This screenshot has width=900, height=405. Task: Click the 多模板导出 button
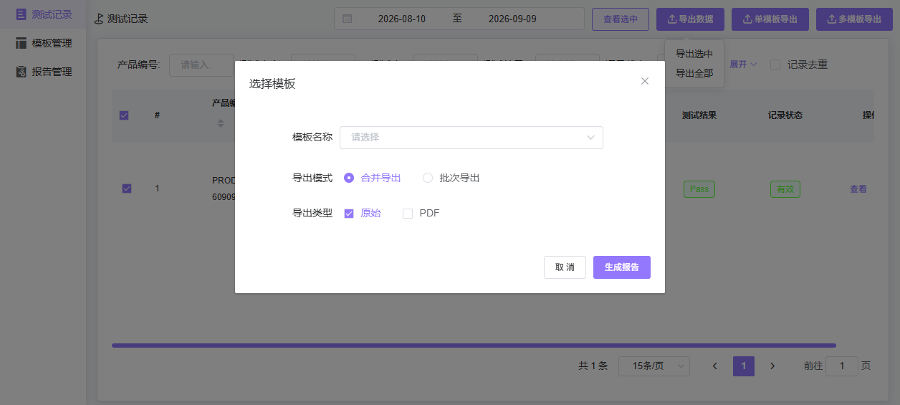click(x=854, y=19)
